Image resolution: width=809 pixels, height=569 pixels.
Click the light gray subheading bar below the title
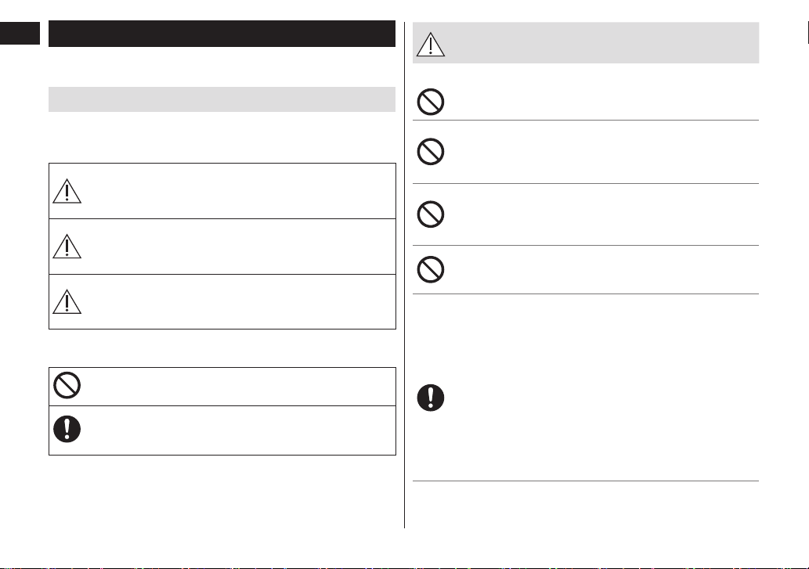tap(222, 99)
